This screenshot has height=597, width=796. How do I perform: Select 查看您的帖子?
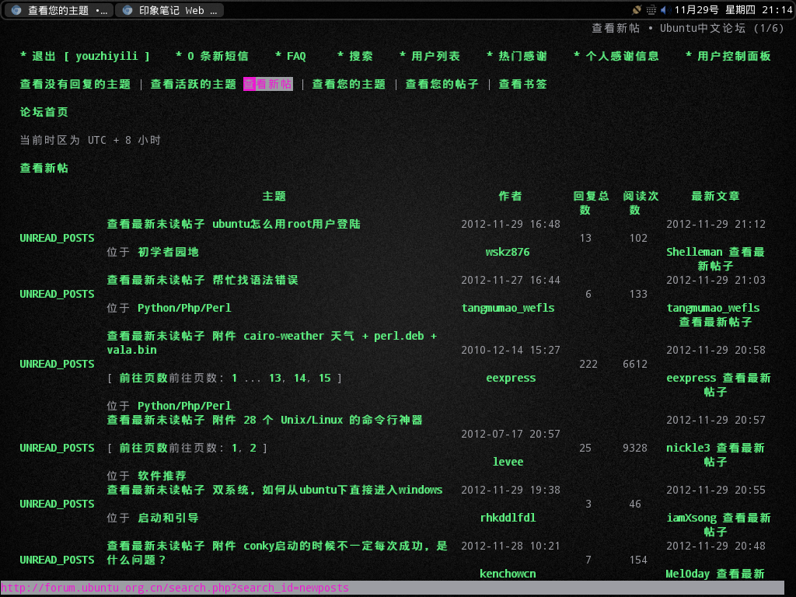pyautogui.click(x=442, y=84)
